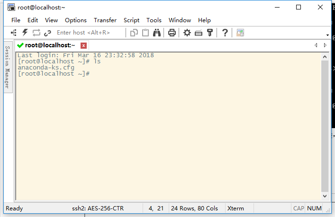Click the Enter host input field

point(90,33)
